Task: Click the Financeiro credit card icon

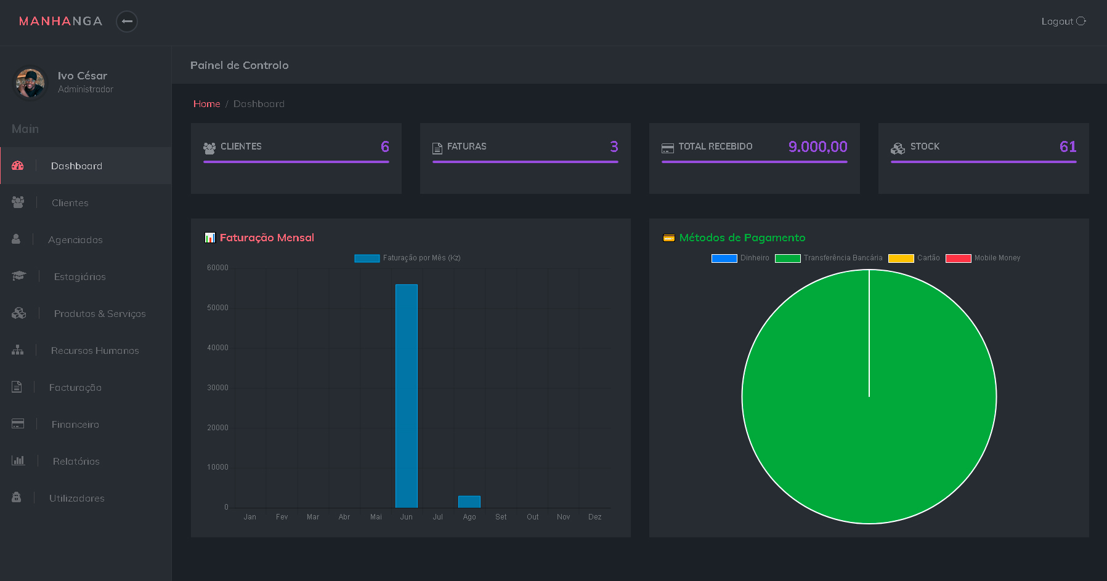Action: click(18, 424)
